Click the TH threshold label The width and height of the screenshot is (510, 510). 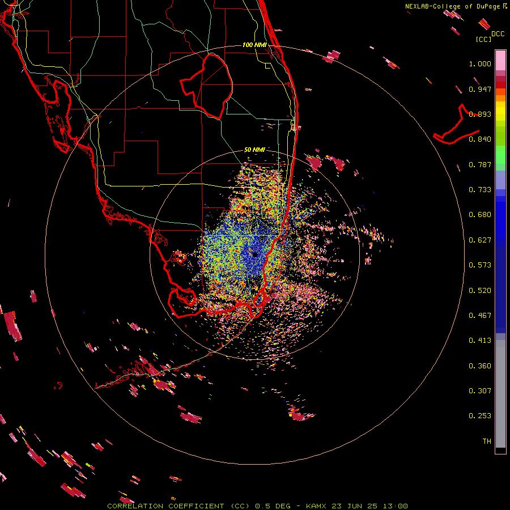487,441
